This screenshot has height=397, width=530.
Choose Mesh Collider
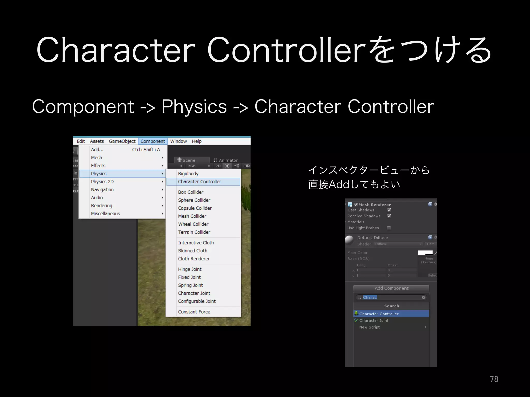pos(203,216)
